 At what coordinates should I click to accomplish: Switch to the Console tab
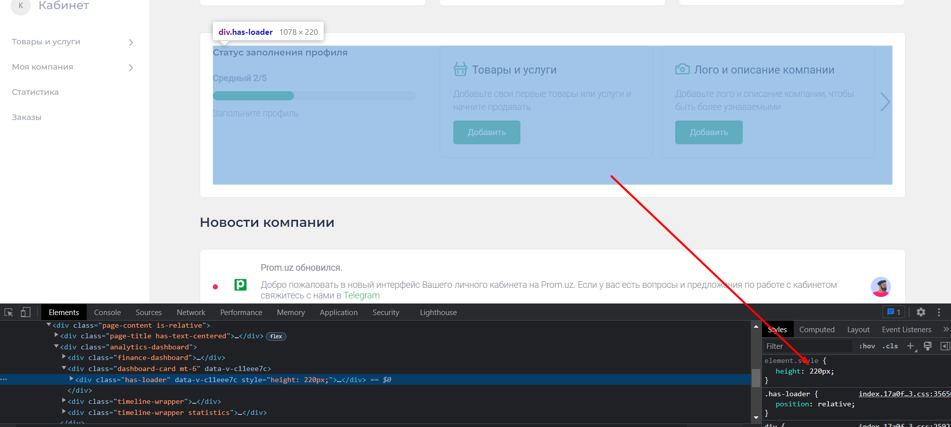click(x=107, y=313)
